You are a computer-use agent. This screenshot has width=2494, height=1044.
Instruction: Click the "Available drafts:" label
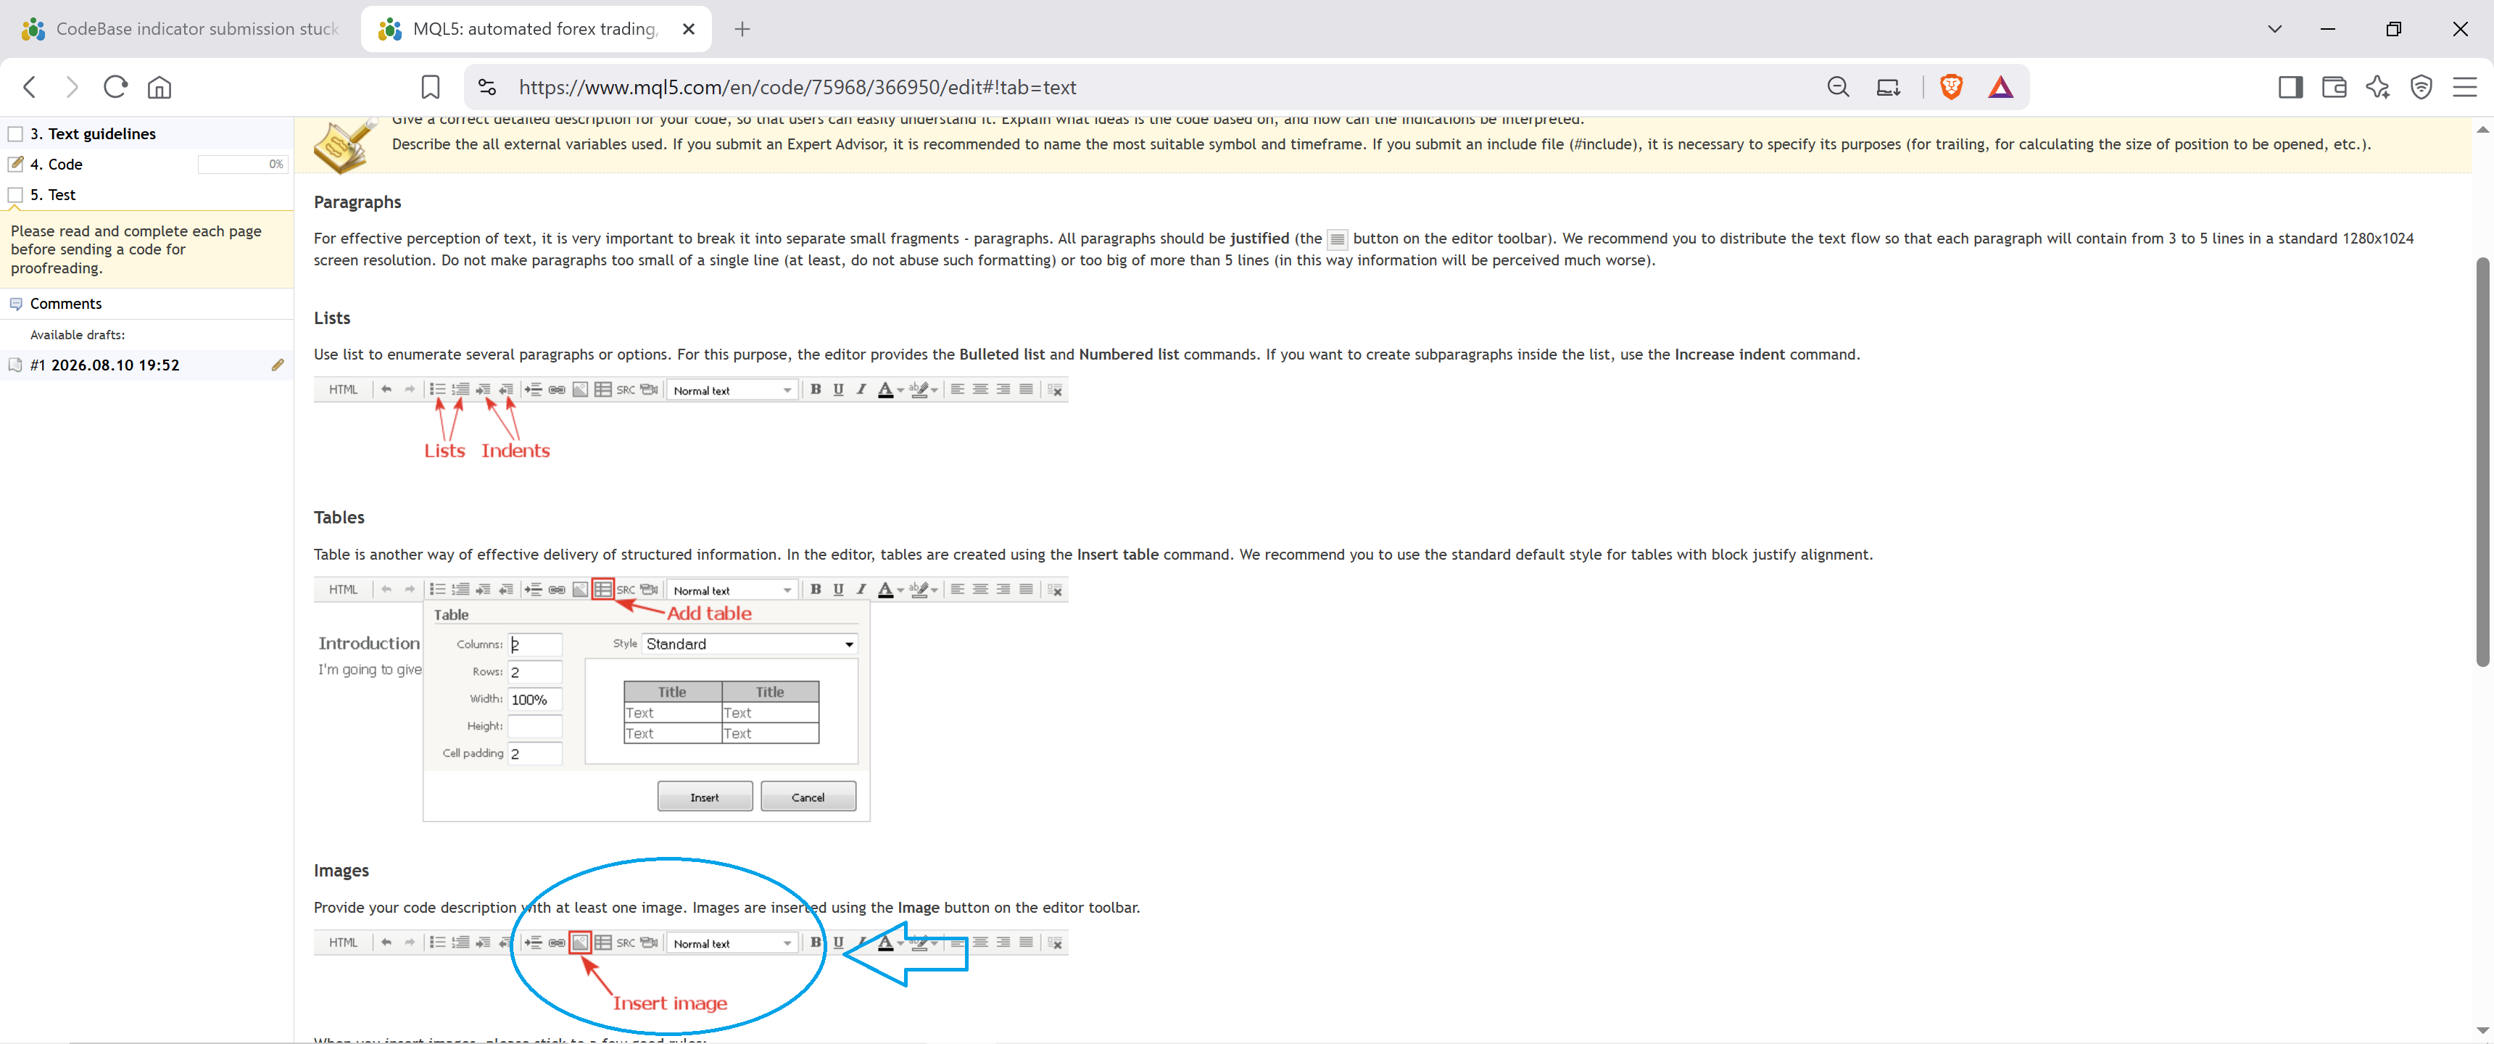[78, 335]
